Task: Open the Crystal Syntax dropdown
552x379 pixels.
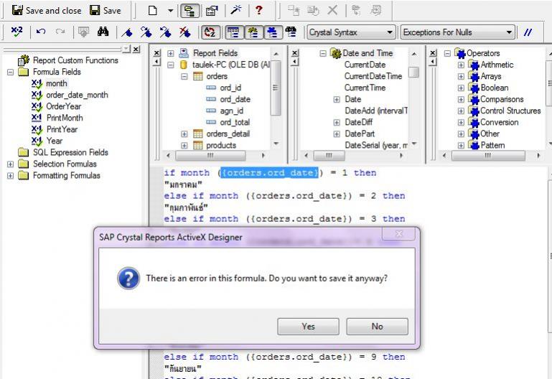Action: click(x=351, y=32)
